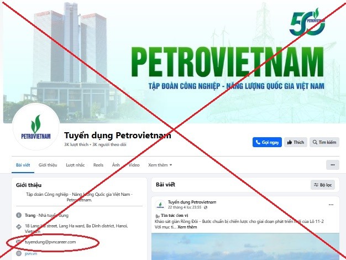This screenshot has width=346, height=260.
Task: Open the page options three-dot menu
Action: tap(333, 165)
